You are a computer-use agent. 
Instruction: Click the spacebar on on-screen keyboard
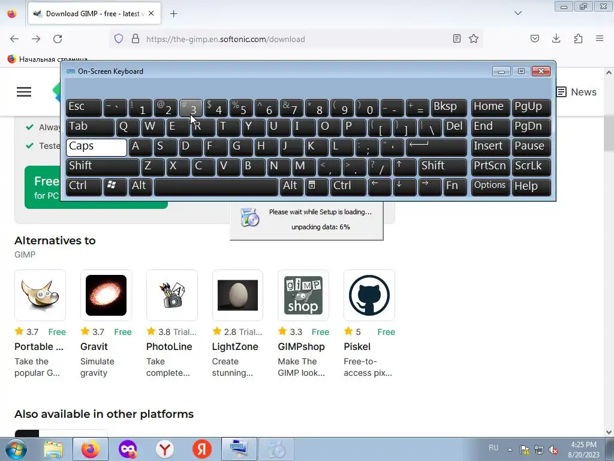click(x=216, y=187)
